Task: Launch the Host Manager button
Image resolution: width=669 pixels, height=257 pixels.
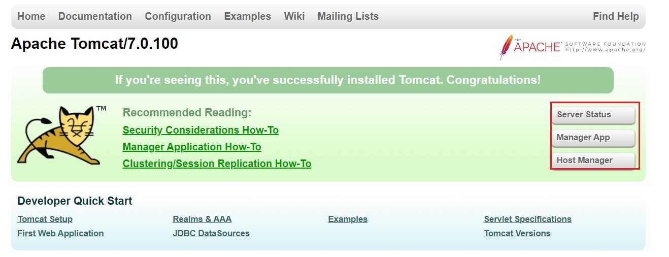Action: (x=593, y=160)
